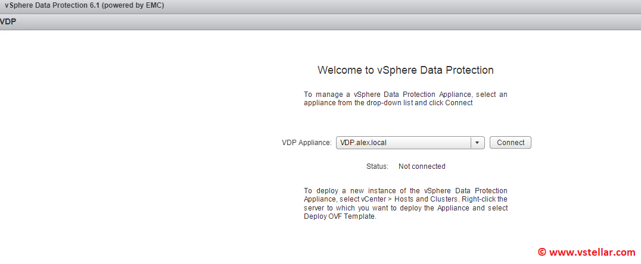Open the www.vstellar.com watermark link
Screen dimensions: 641x264
point(592,252)
